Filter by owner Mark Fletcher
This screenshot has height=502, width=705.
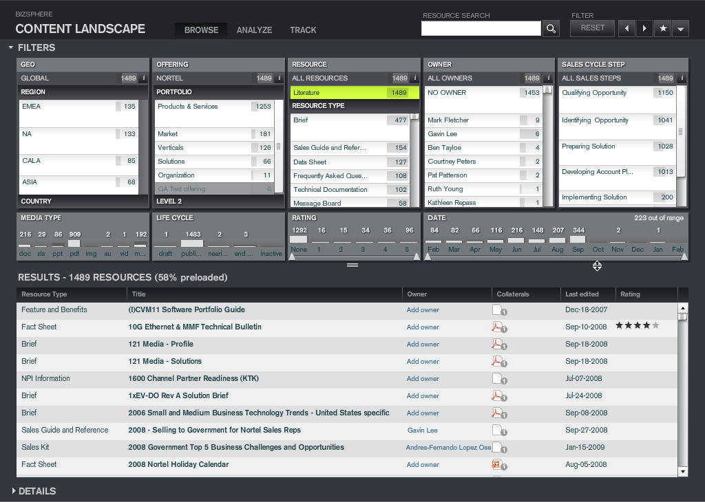tap(483, 120)
